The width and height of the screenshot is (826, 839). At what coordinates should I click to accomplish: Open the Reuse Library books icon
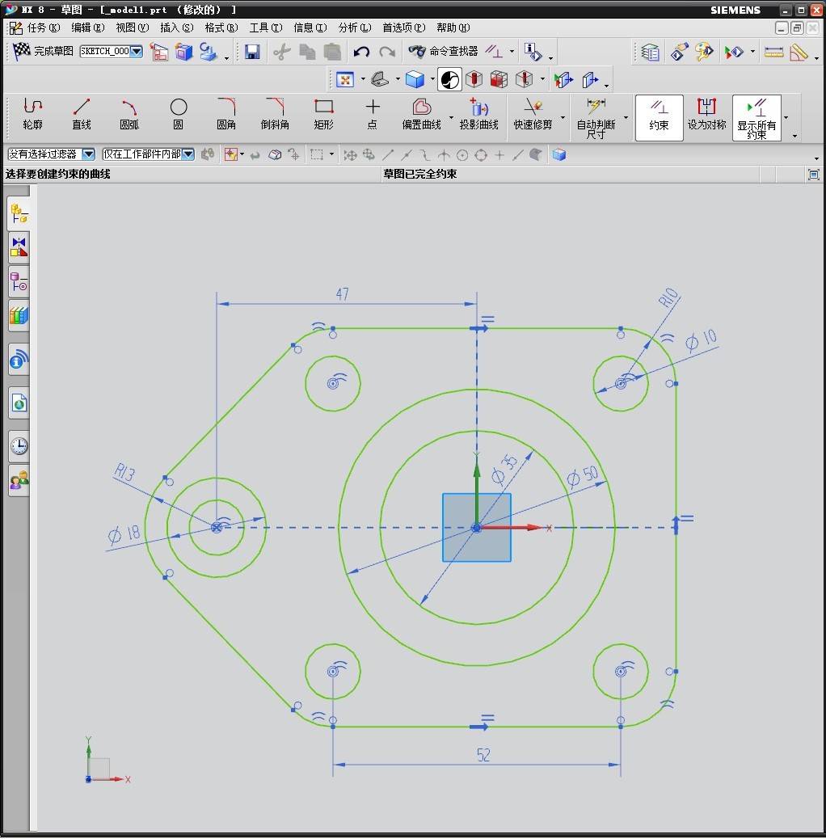point(19,316)
